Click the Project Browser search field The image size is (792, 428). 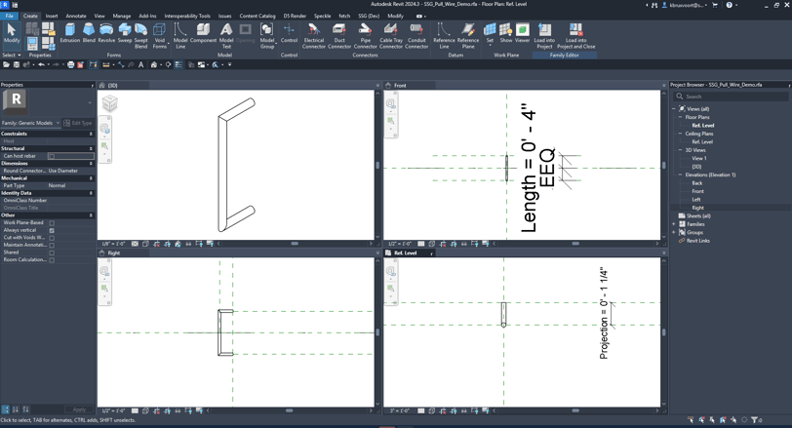(731, 97)
